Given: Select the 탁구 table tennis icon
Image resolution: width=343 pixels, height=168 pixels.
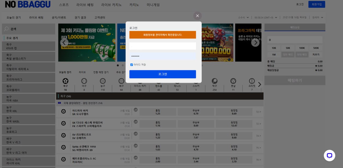Looking at the screenshot, I should 214,81.
